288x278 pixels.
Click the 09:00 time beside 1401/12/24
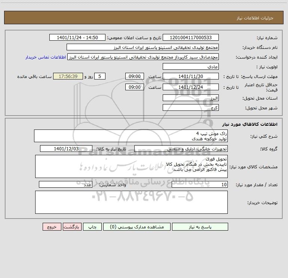pos(134,87)
